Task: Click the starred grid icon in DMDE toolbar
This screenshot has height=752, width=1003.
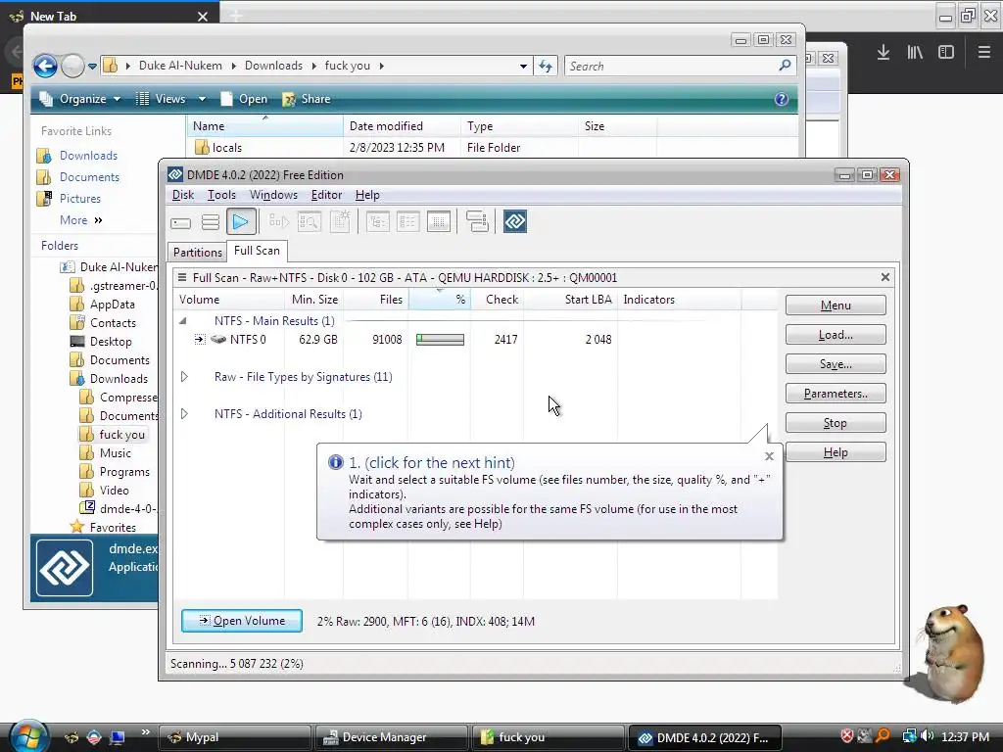Action: (x=340, y=221)
